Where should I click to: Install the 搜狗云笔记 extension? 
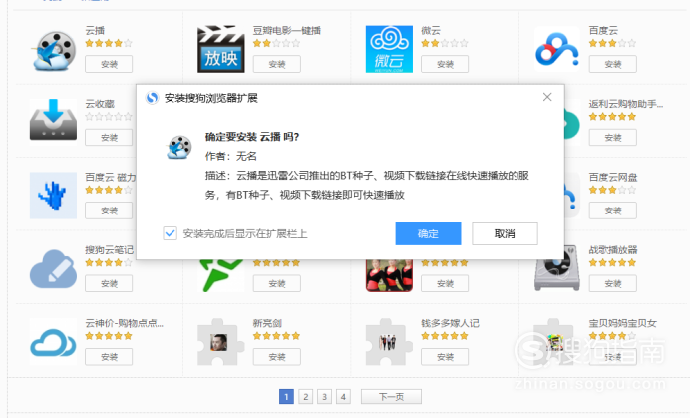point(109,283)
